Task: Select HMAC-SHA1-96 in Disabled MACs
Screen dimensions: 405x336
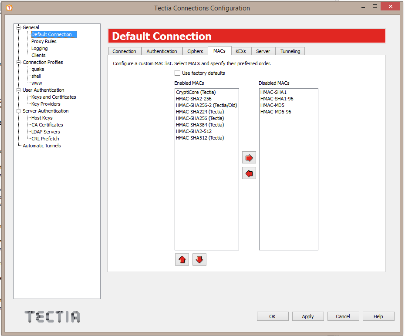Action: click(277, 99)
